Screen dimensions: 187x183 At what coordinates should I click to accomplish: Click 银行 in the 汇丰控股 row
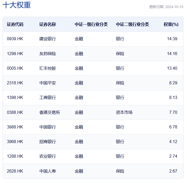point(120,68)
